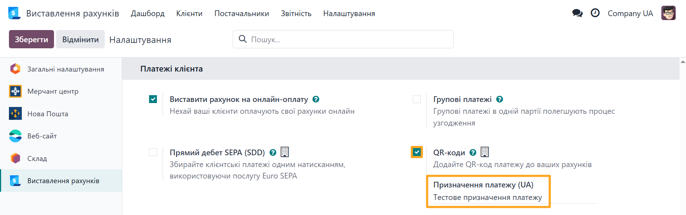This screenshot has width=686, height=215.
Task: Uncheck Виставити рахунок на онлайн-оплату checkbox
Action: coord(153,99)
